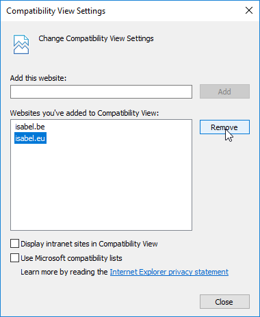Screen dimensions: 260x317
Task: Click the grayed-out Add button
Action: point(224,92)
